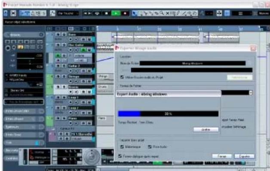Solo the Bass track

64,34
